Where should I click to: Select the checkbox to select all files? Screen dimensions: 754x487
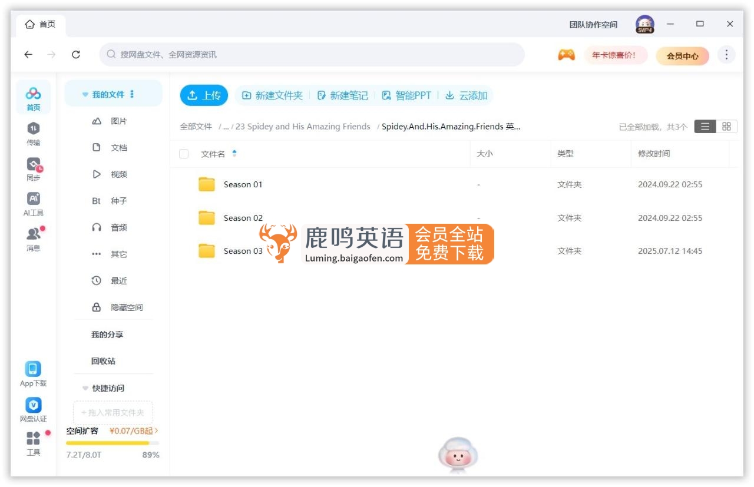[184, 153]
